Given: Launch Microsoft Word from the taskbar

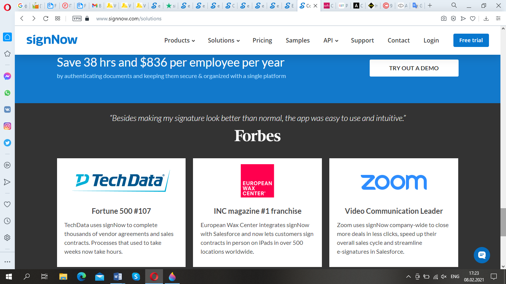Looking at the screenshot, I should (x=118, y=276).
